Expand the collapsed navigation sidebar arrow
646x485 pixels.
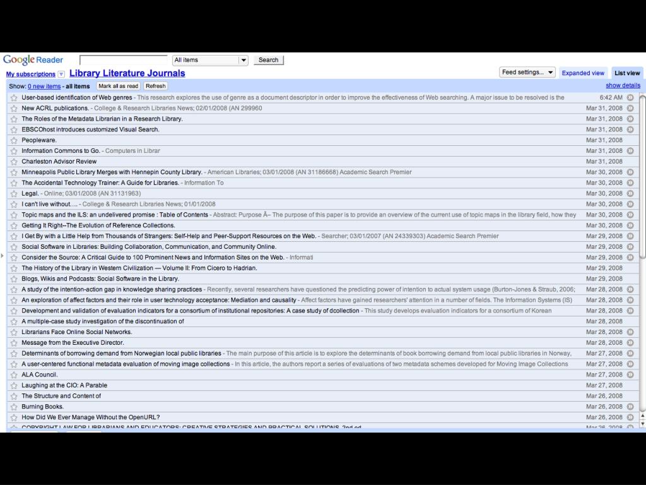click(2, 256)
